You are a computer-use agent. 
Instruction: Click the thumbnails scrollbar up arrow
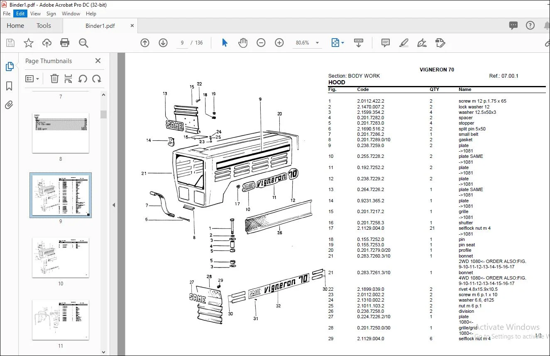(103, 95)
